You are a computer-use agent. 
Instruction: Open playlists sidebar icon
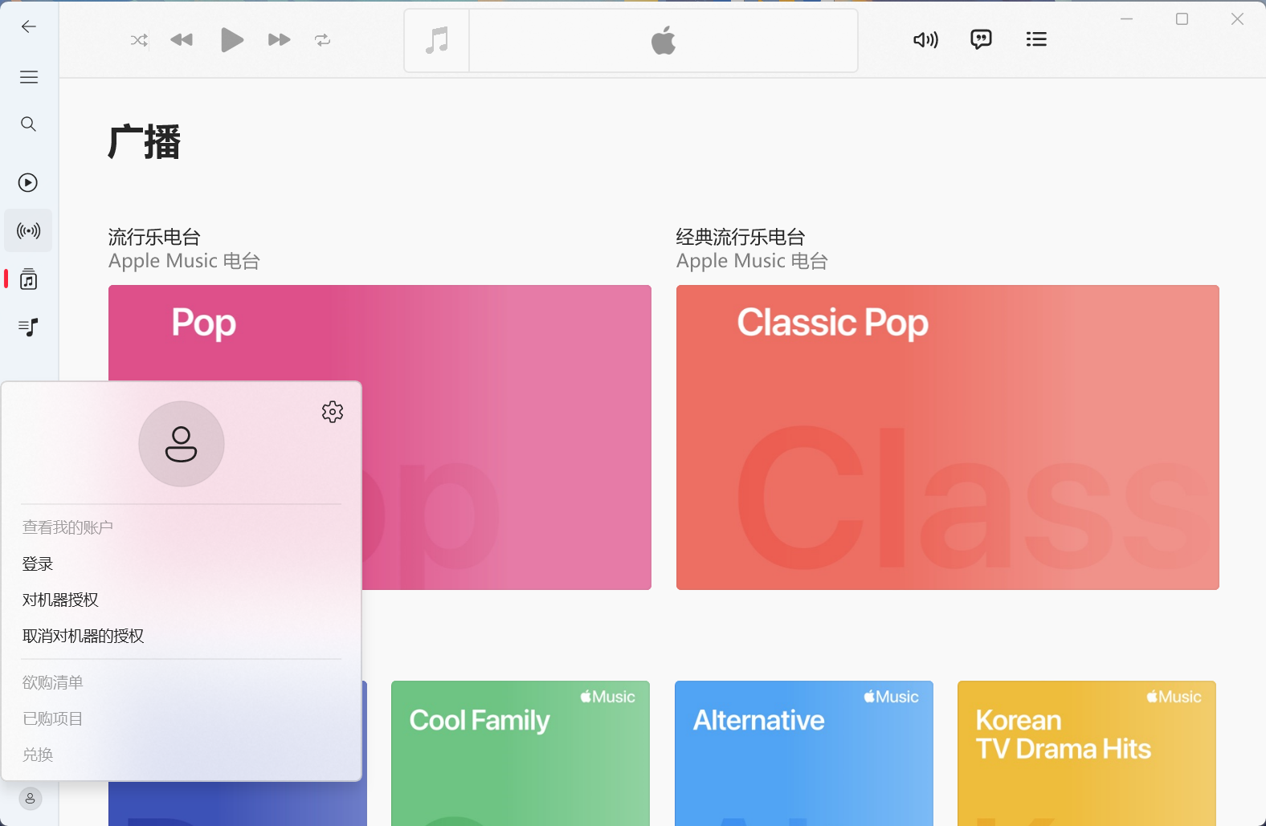29,327
